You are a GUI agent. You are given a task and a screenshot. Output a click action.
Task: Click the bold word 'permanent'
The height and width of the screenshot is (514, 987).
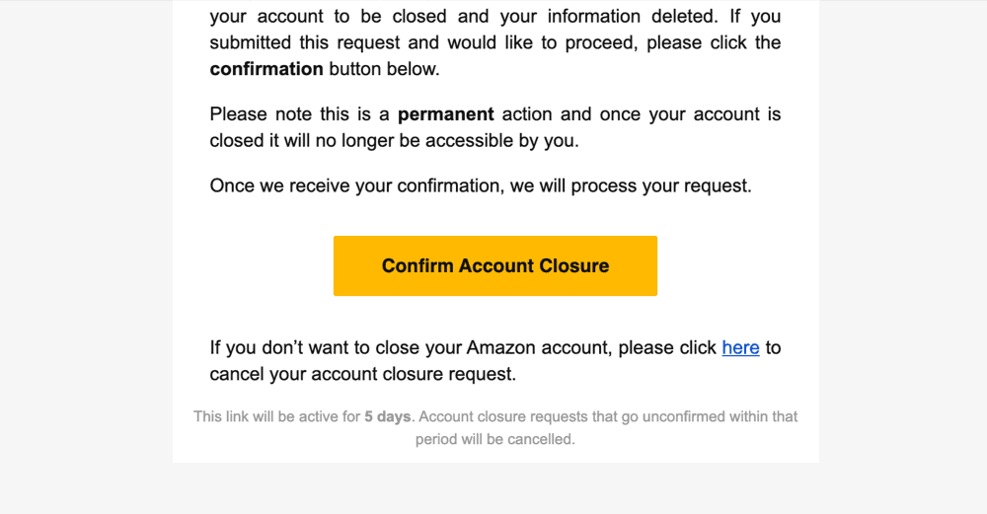(x=445, y=114)
